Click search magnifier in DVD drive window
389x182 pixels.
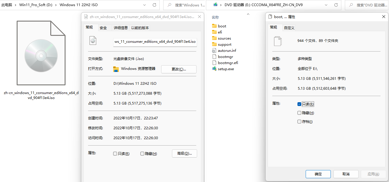[351, 5]
